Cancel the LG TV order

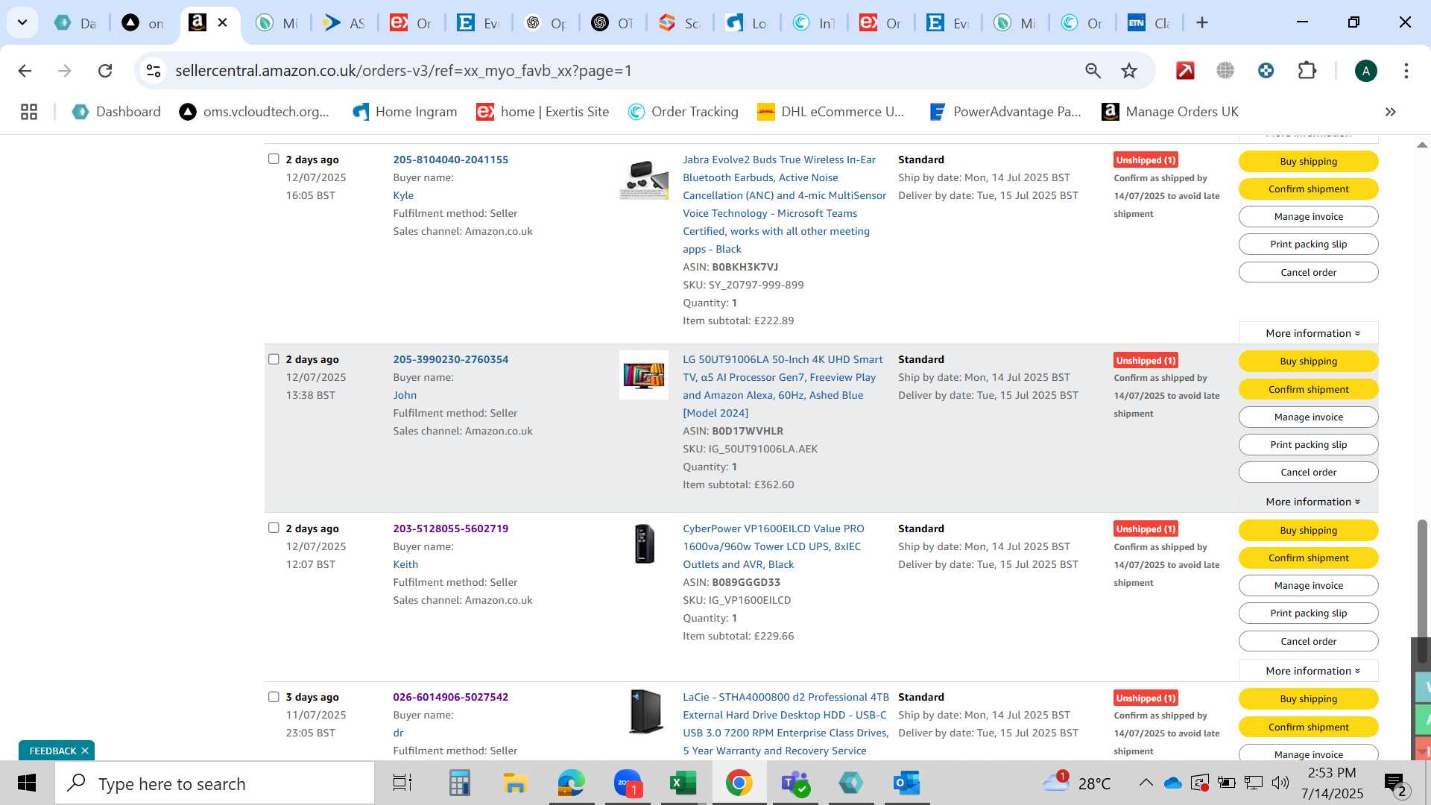[1308, 472]
